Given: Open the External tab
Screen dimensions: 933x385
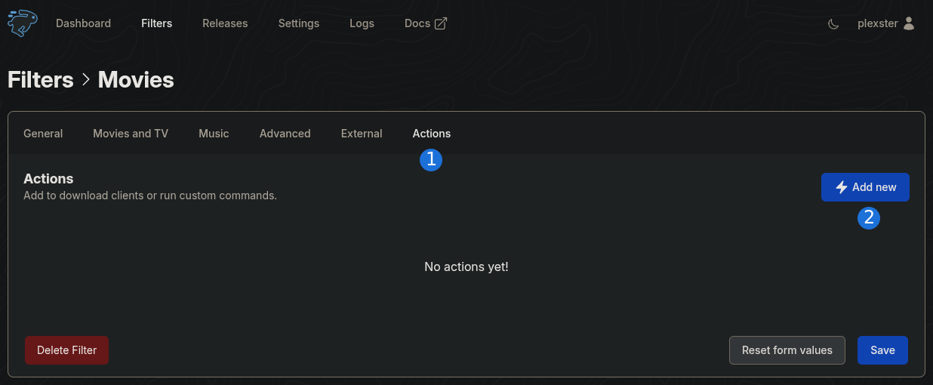Looking at the screenshot, I should click(362, 134).
